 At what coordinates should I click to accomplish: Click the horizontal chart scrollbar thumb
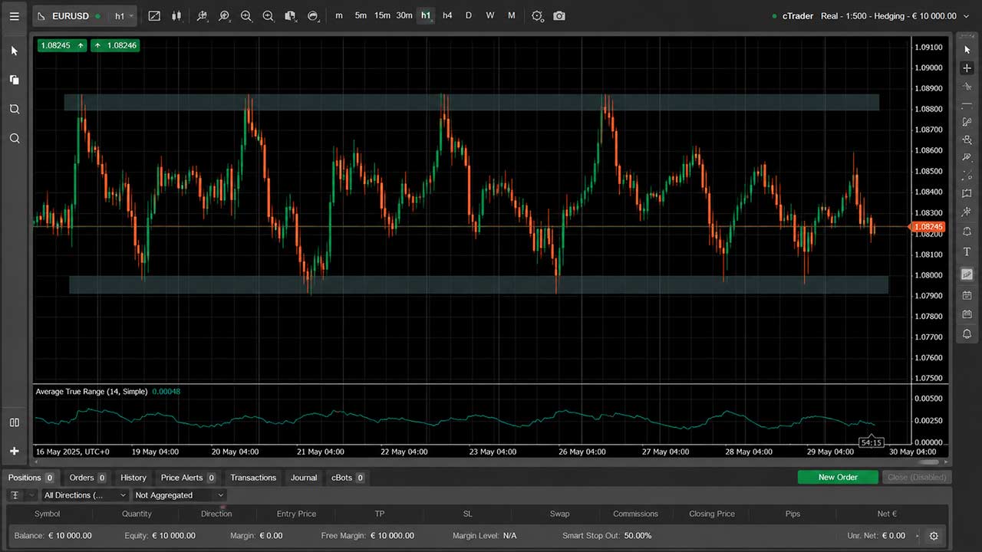point(928,462)
